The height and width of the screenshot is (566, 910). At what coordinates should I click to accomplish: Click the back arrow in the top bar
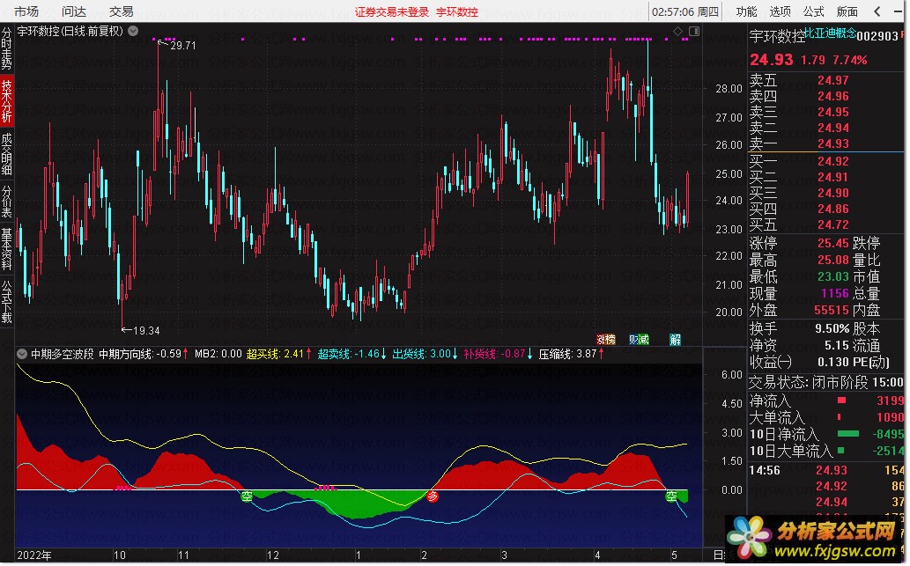point(877,11)
